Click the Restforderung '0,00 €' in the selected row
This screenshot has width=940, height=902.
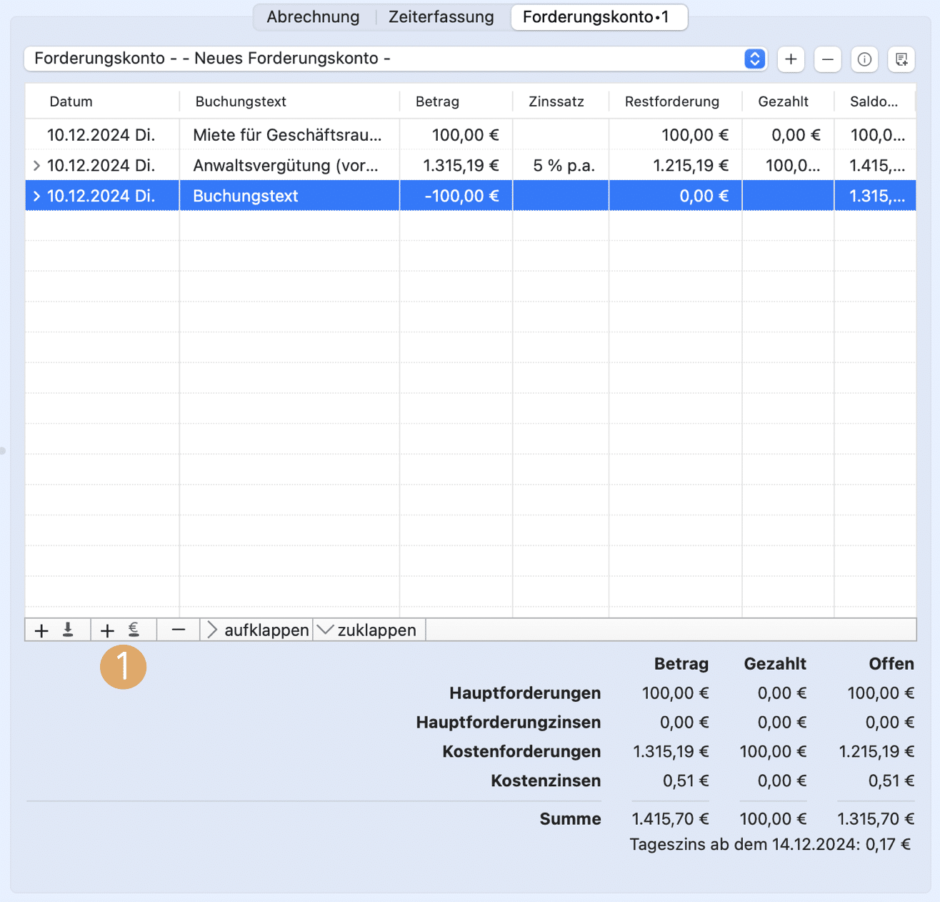coord(704,196)
